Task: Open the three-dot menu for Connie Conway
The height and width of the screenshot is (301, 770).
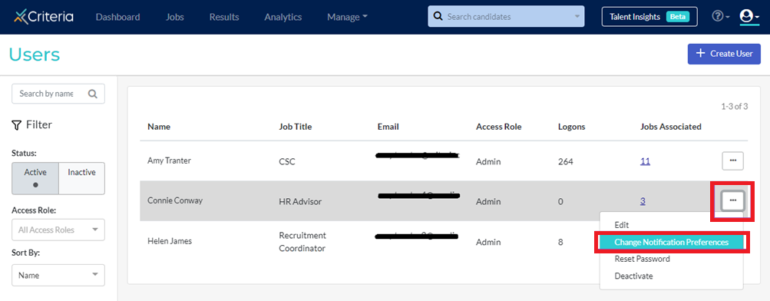Action: pos(732,200)
